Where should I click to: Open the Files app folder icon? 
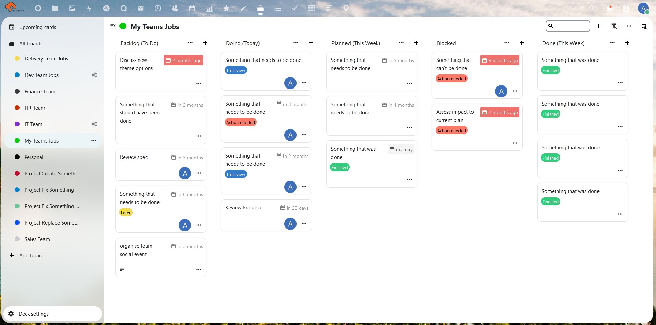[x=55, y=8]
